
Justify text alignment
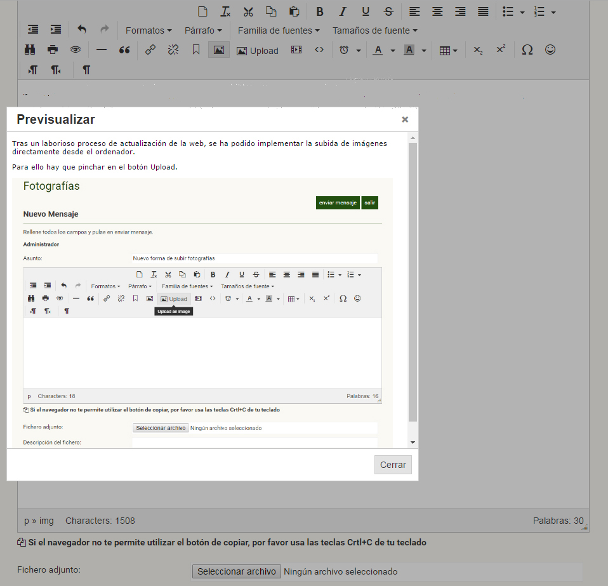(x=483, y=11)
